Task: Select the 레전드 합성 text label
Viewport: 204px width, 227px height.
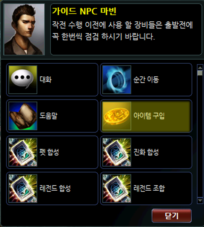Action: [55, 188]
